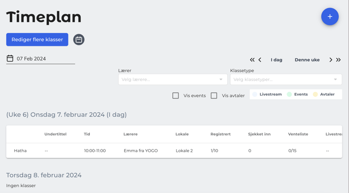Viewport: 349px width, 193px height.
Task: Click the 1/10 registered cell
Action: (x=215, y=151)
